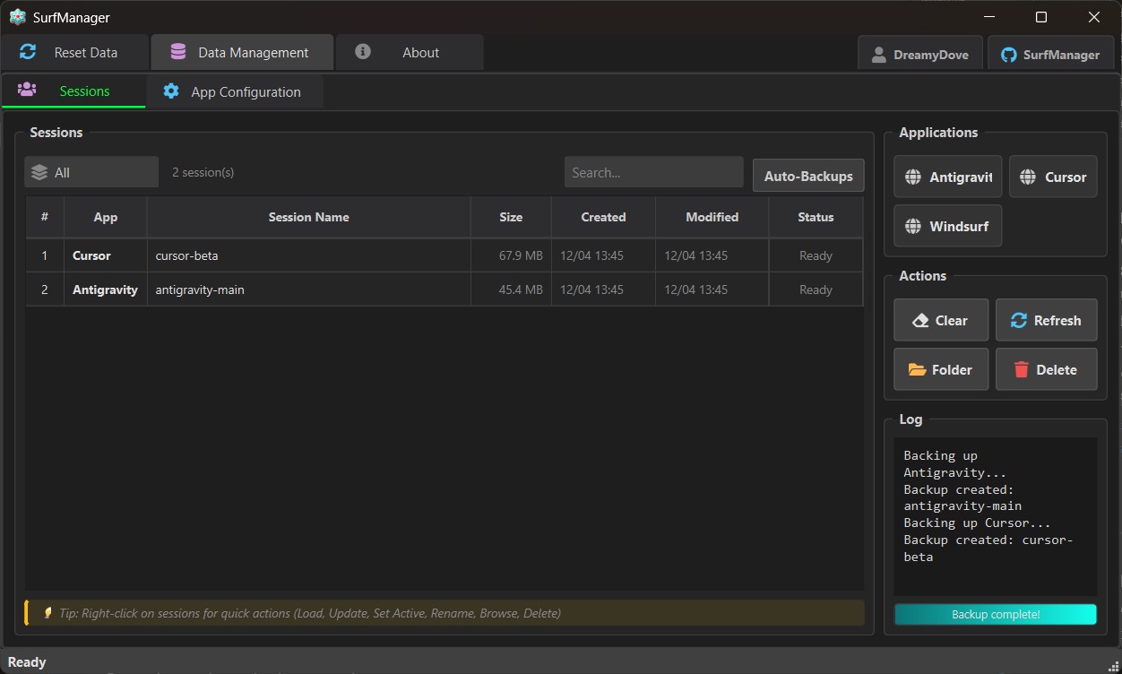Open the Reset Data tab
This screenshot has height=674, width=1122.
[x=74, y=52]
